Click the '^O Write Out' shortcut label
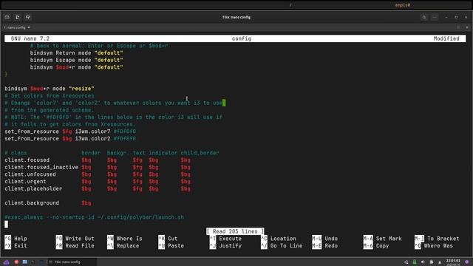Viewport: 473px width, 266px height. pyautogui.click(x=75, y=239)
